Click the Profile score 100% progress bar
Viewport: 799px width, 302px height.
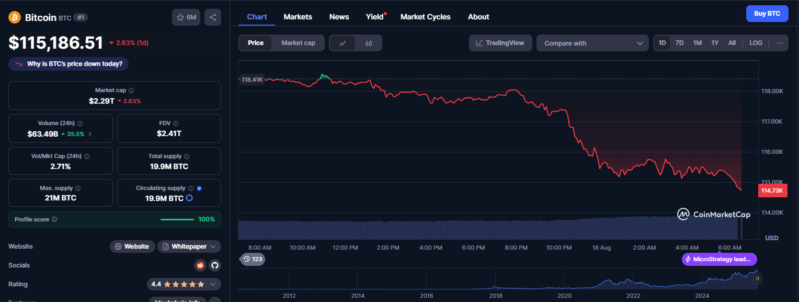[177, 219]
